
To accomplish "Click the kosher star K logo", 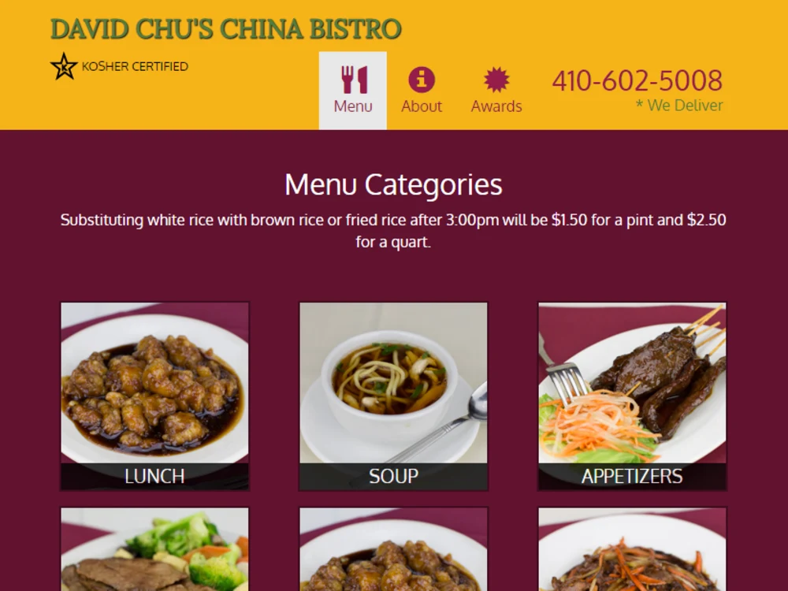I will (x=64, y=66).
